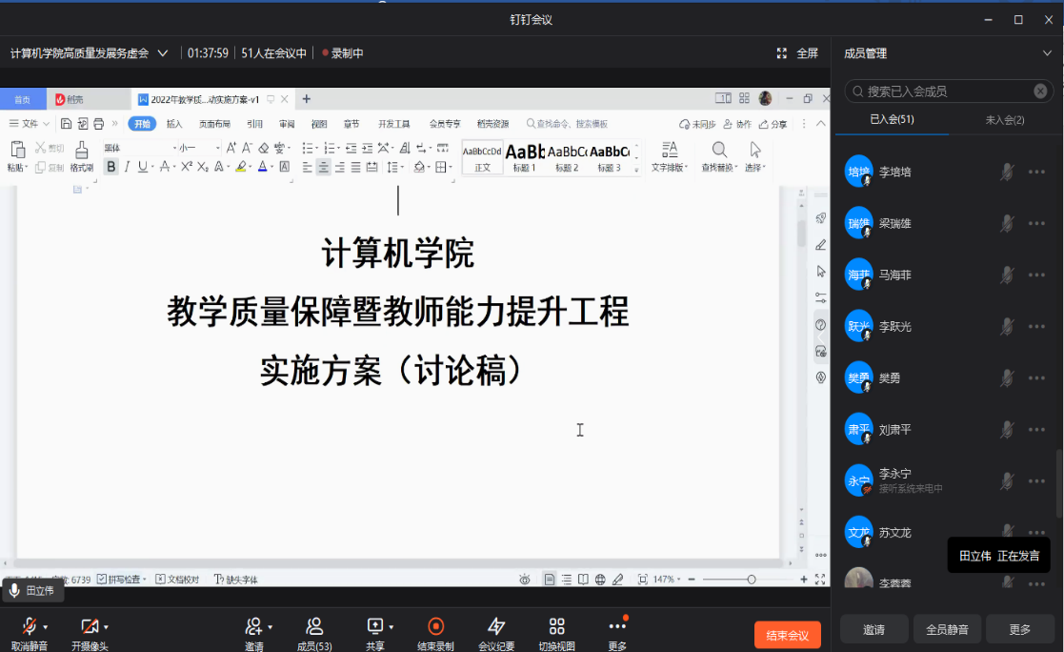Open the 审阅 ribbon tab
The height and width of the screenshot is (652, 1064).
(287, 124)
